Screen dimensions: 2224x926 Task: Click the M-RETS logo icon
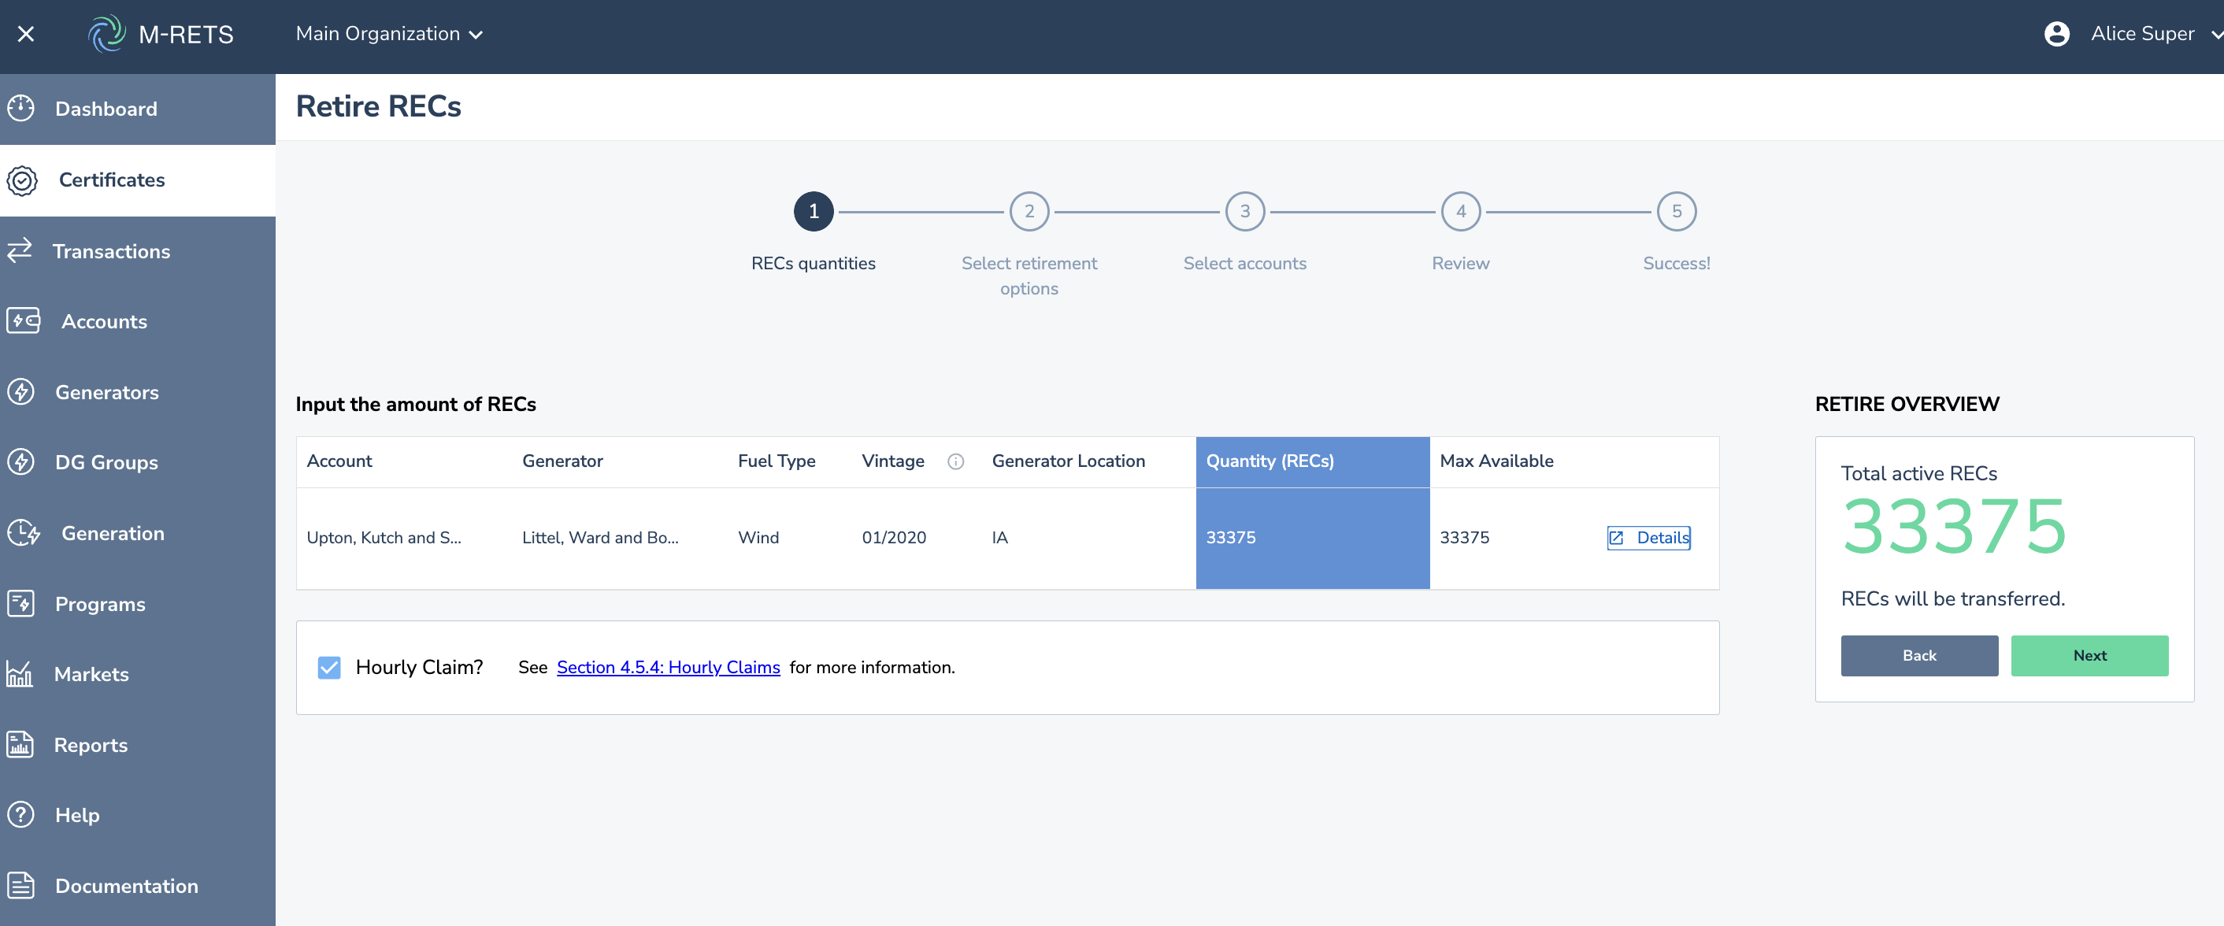click(x=107, y=35)
